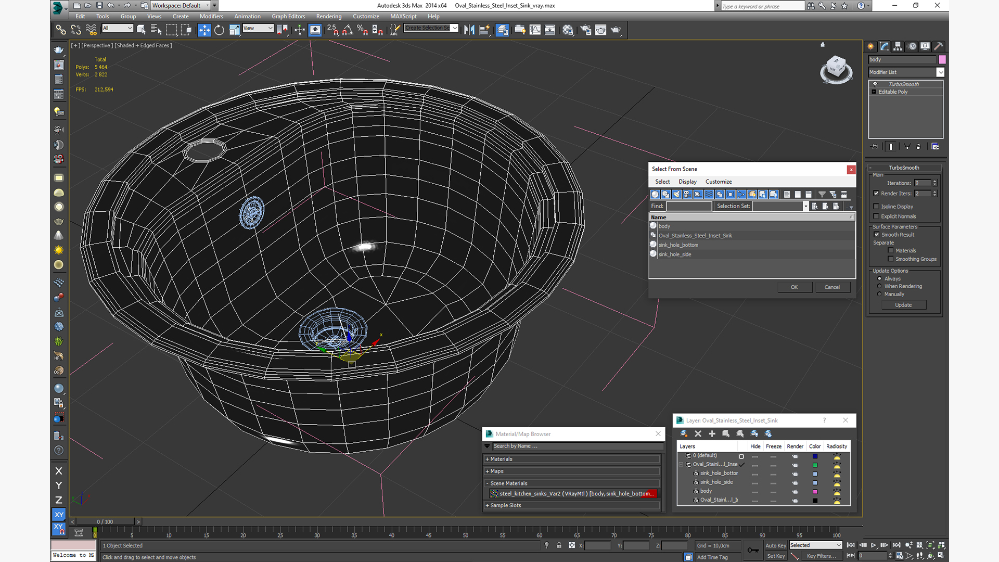999x562 pixels.
Task: Click the Auto Key button
Action: pos(776,545)
